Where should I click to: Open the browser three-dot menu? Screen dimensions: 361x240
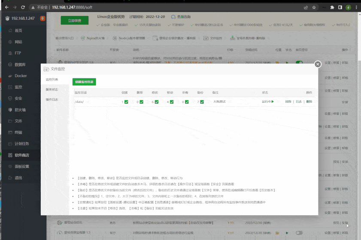[356, 7]
